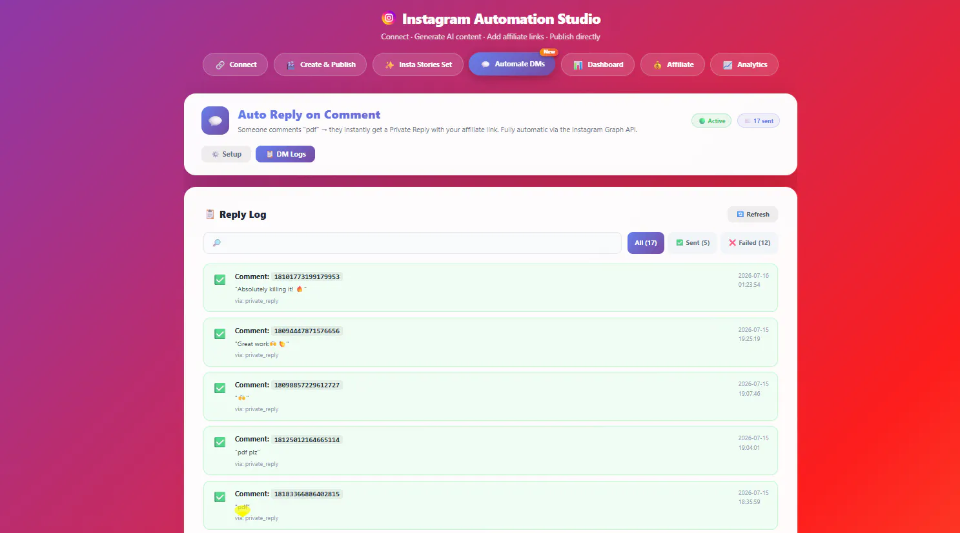Click green check icon for comment 18125012164665114
960x533 pixels.
pos(220,442)
